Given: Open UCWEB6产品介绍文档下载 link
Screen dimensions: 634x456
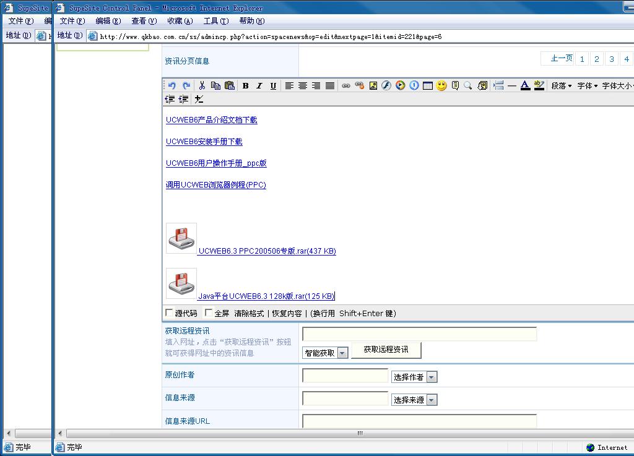Looking at the screenshot, I should coord(212,120).
